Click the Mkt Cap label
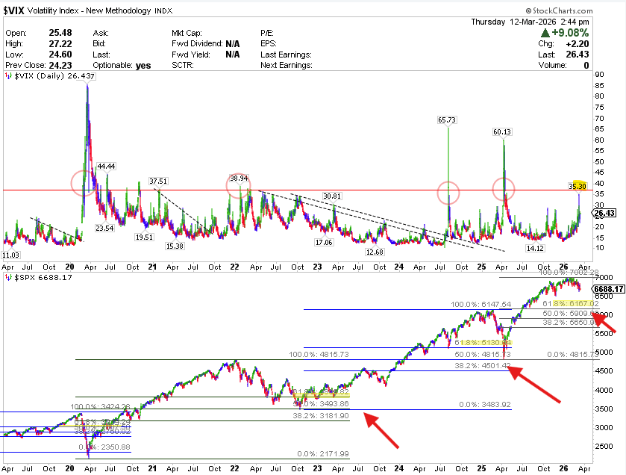626x475 pixels. [x=187, y=33]
